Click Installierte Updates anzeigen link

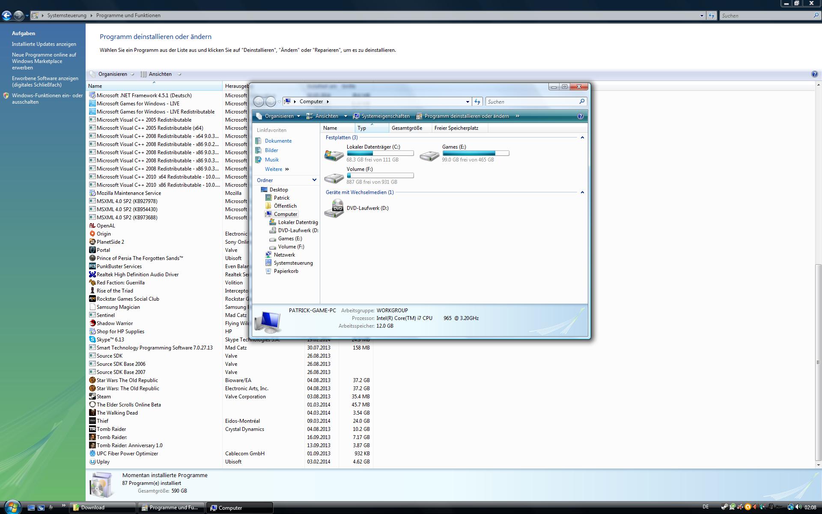click(x=44, y=44)
